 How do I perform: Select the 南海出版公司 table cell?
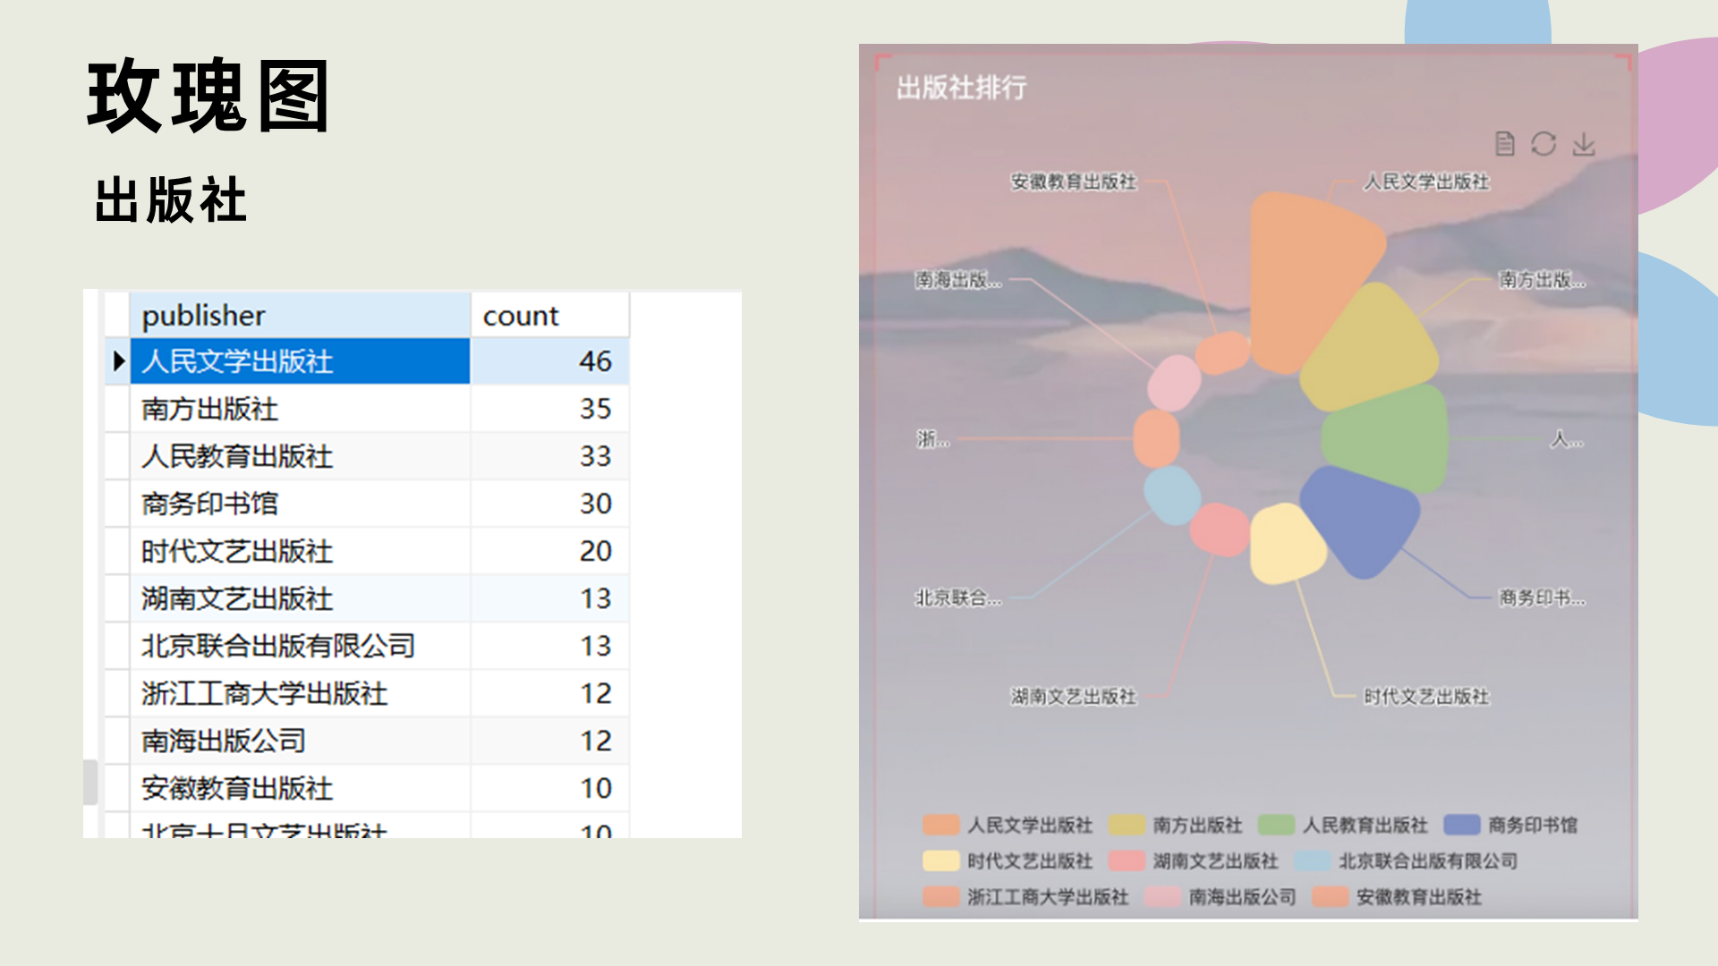[300, 741]
